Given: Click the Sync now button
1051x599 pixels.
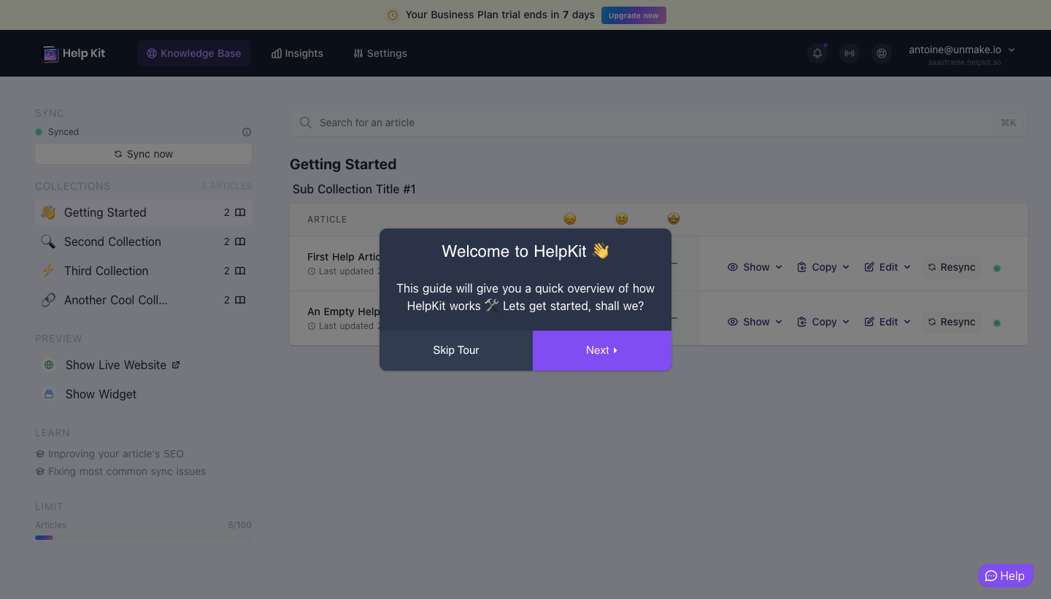Looking at the screenshot, I should (143, 154).
